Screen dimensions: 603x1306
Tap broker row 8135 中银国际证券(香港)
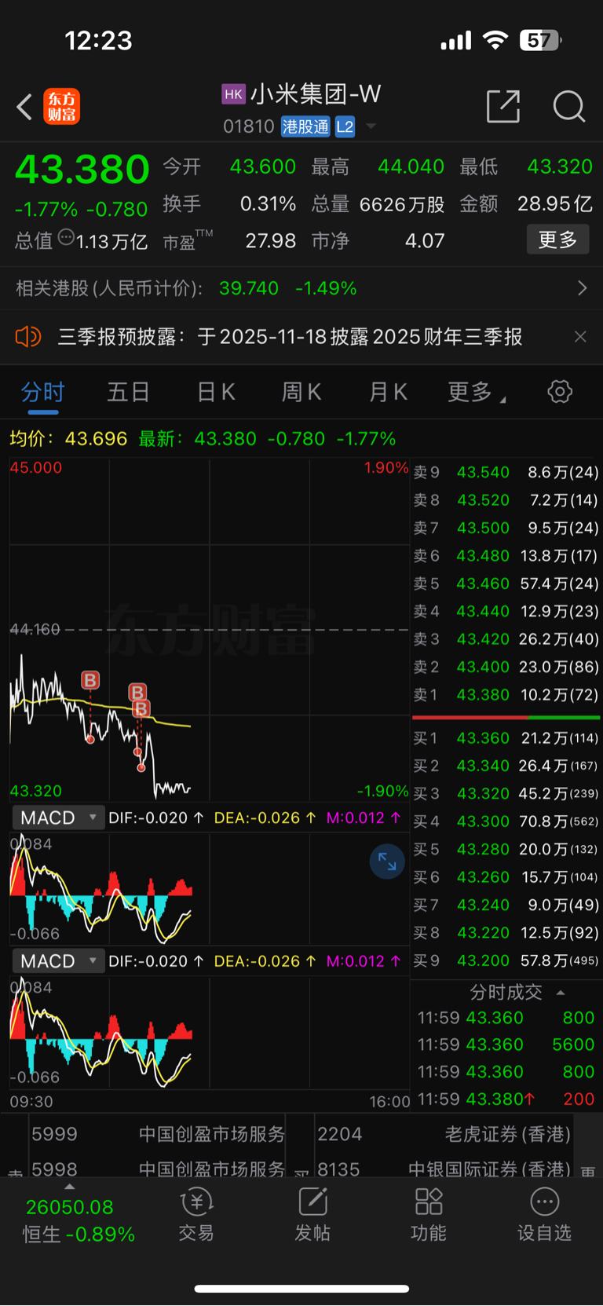point(444,1169)
